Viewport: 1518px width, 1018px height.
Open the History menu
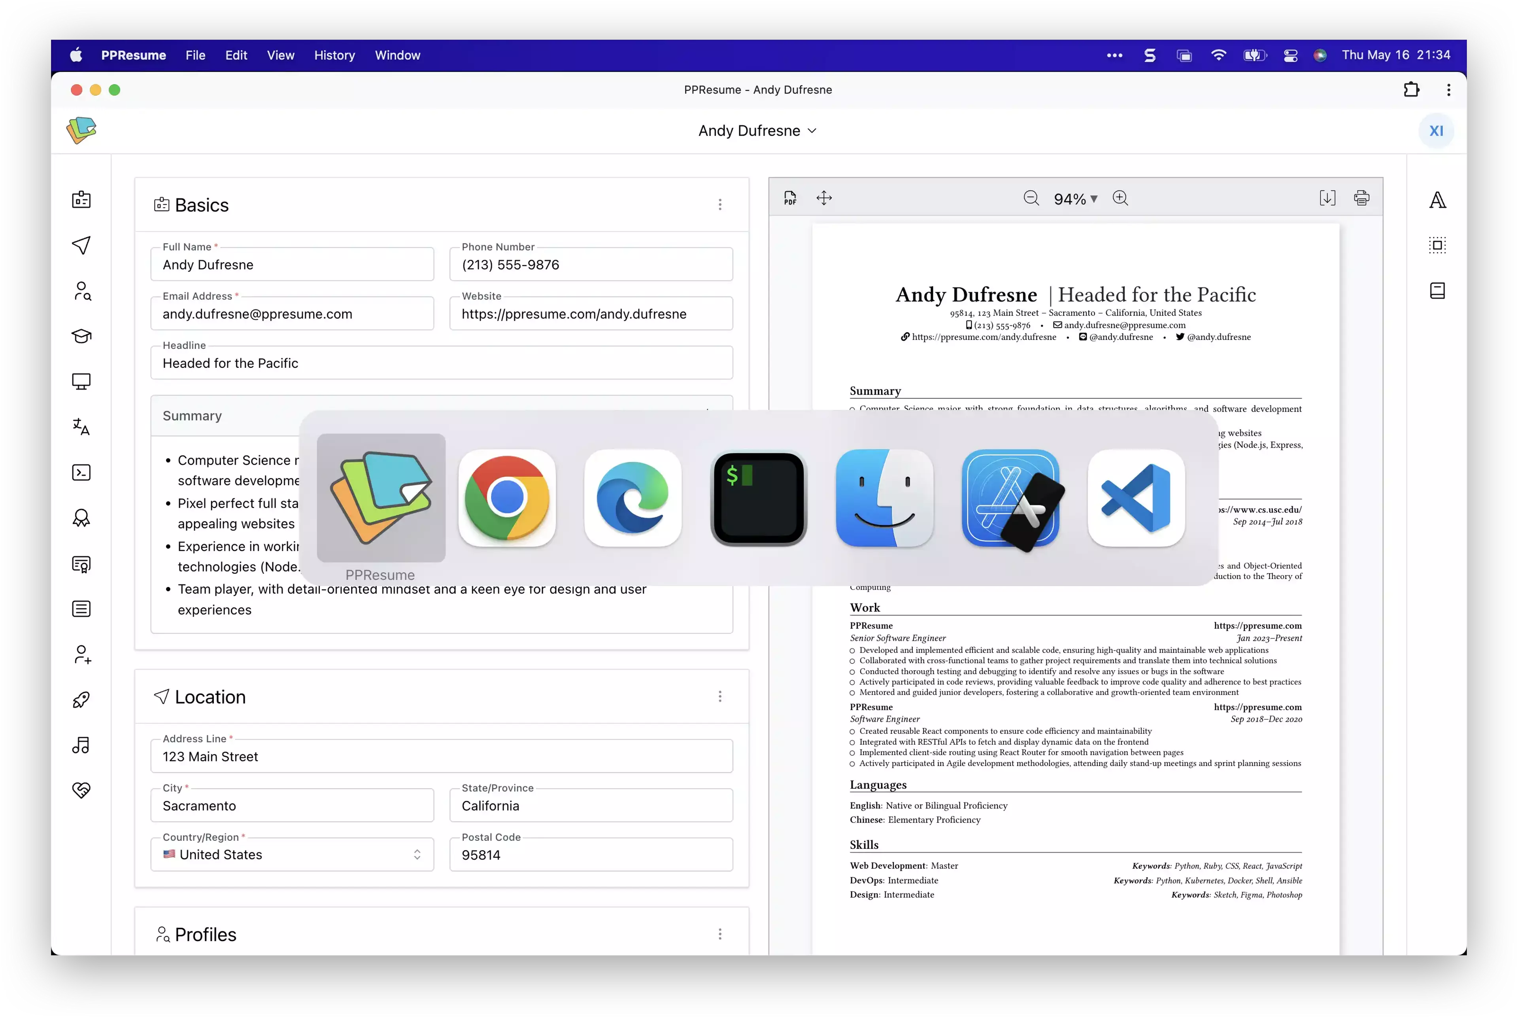pos(334,55)
